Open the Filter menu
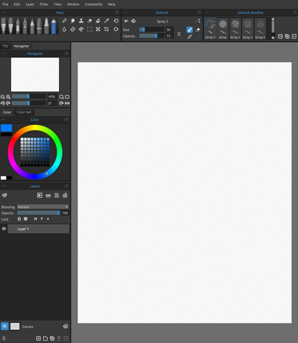 pyautogui.click(x=44, y=4)
